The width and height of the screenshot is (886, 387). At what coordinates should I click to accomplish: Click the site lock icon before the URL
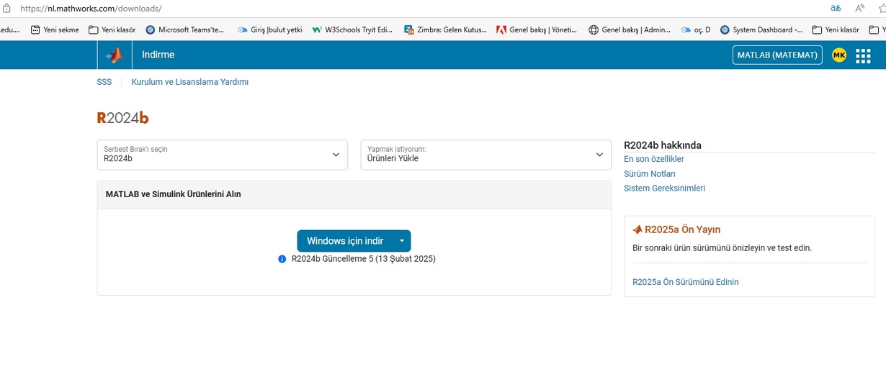[7, 8]
